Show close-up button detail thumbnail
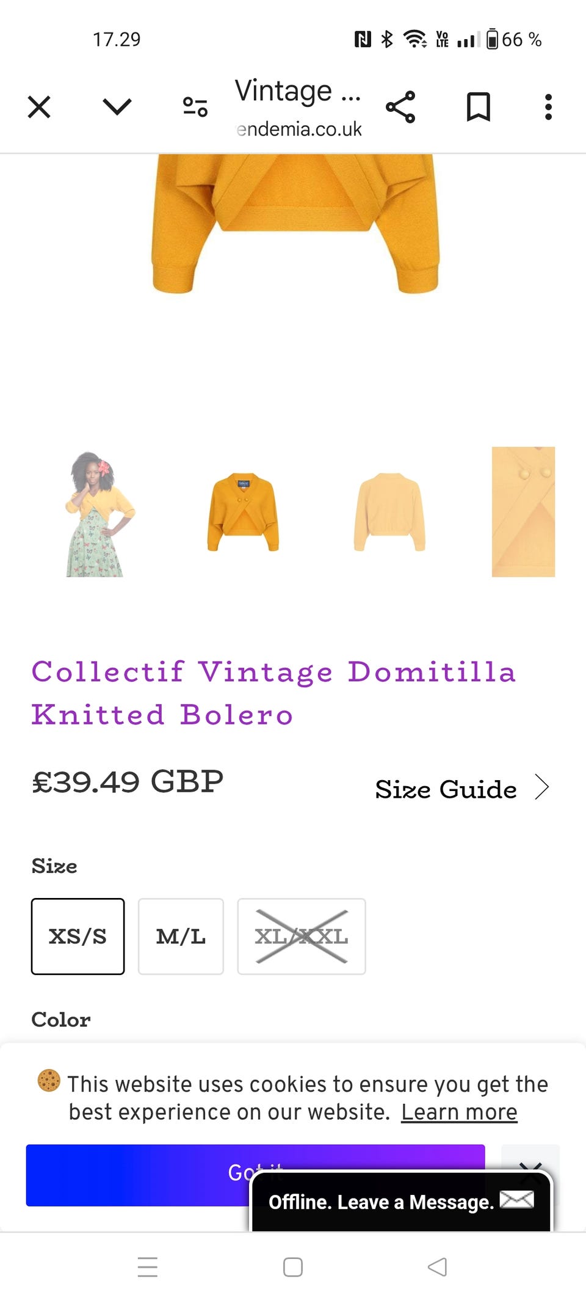Screen dimensions: 586x1303 [x=523, y=512]
